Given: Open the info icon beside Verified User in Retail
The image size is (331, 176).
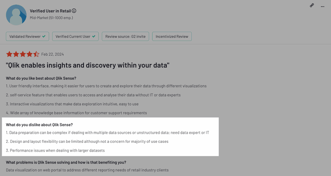Looking at the screenshot, I should click(x=74, y=11).
